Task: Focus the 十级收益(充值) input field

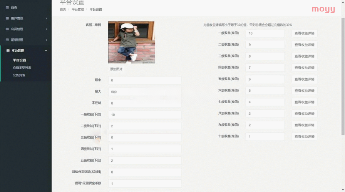Action: click(265, 136)
